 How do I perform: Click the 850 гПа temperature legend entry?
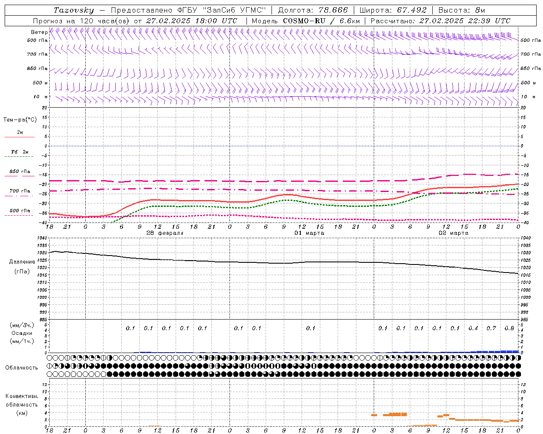(x=20, y=172)
